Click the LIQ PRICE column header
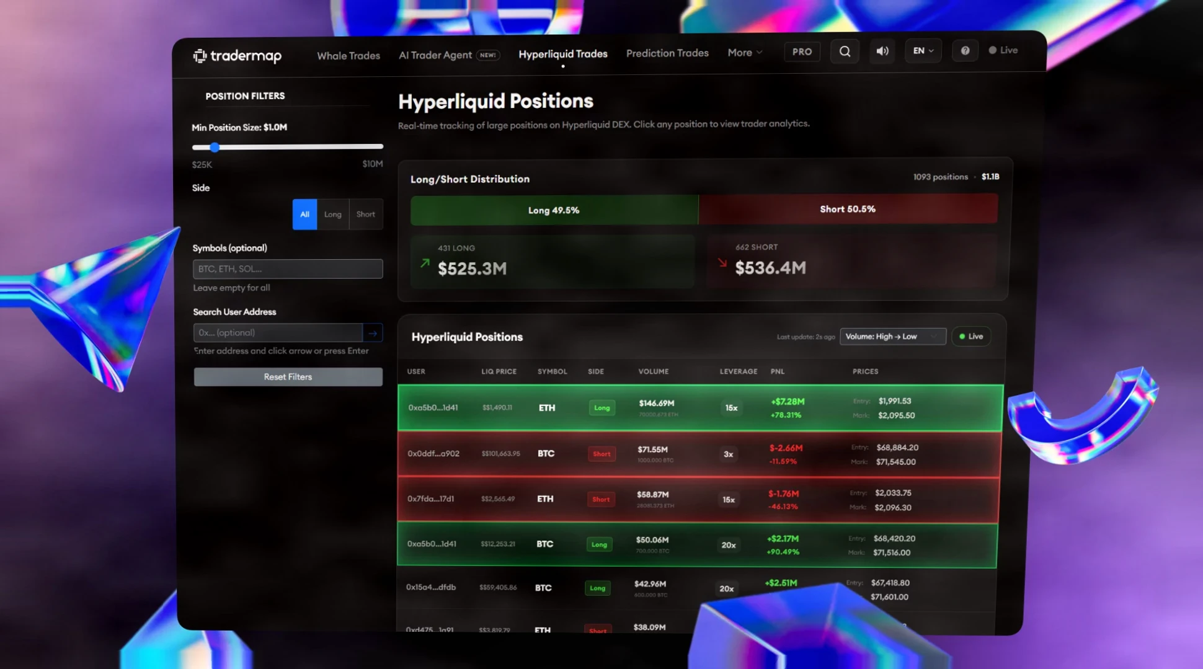The image size is (1203, 669). pos(499,372)
